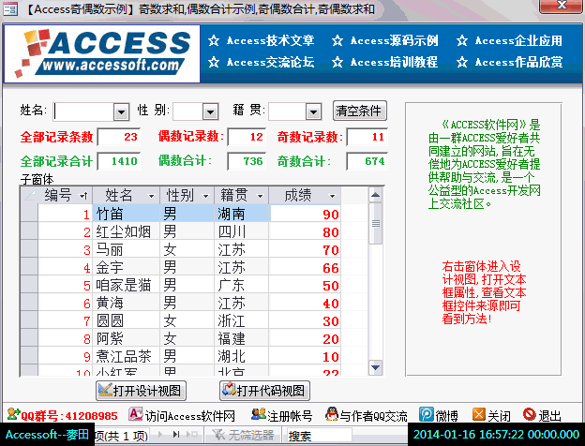The image size is (585, 446).
Task: Click the orange 关闭 icon
Action: point(479,414)
